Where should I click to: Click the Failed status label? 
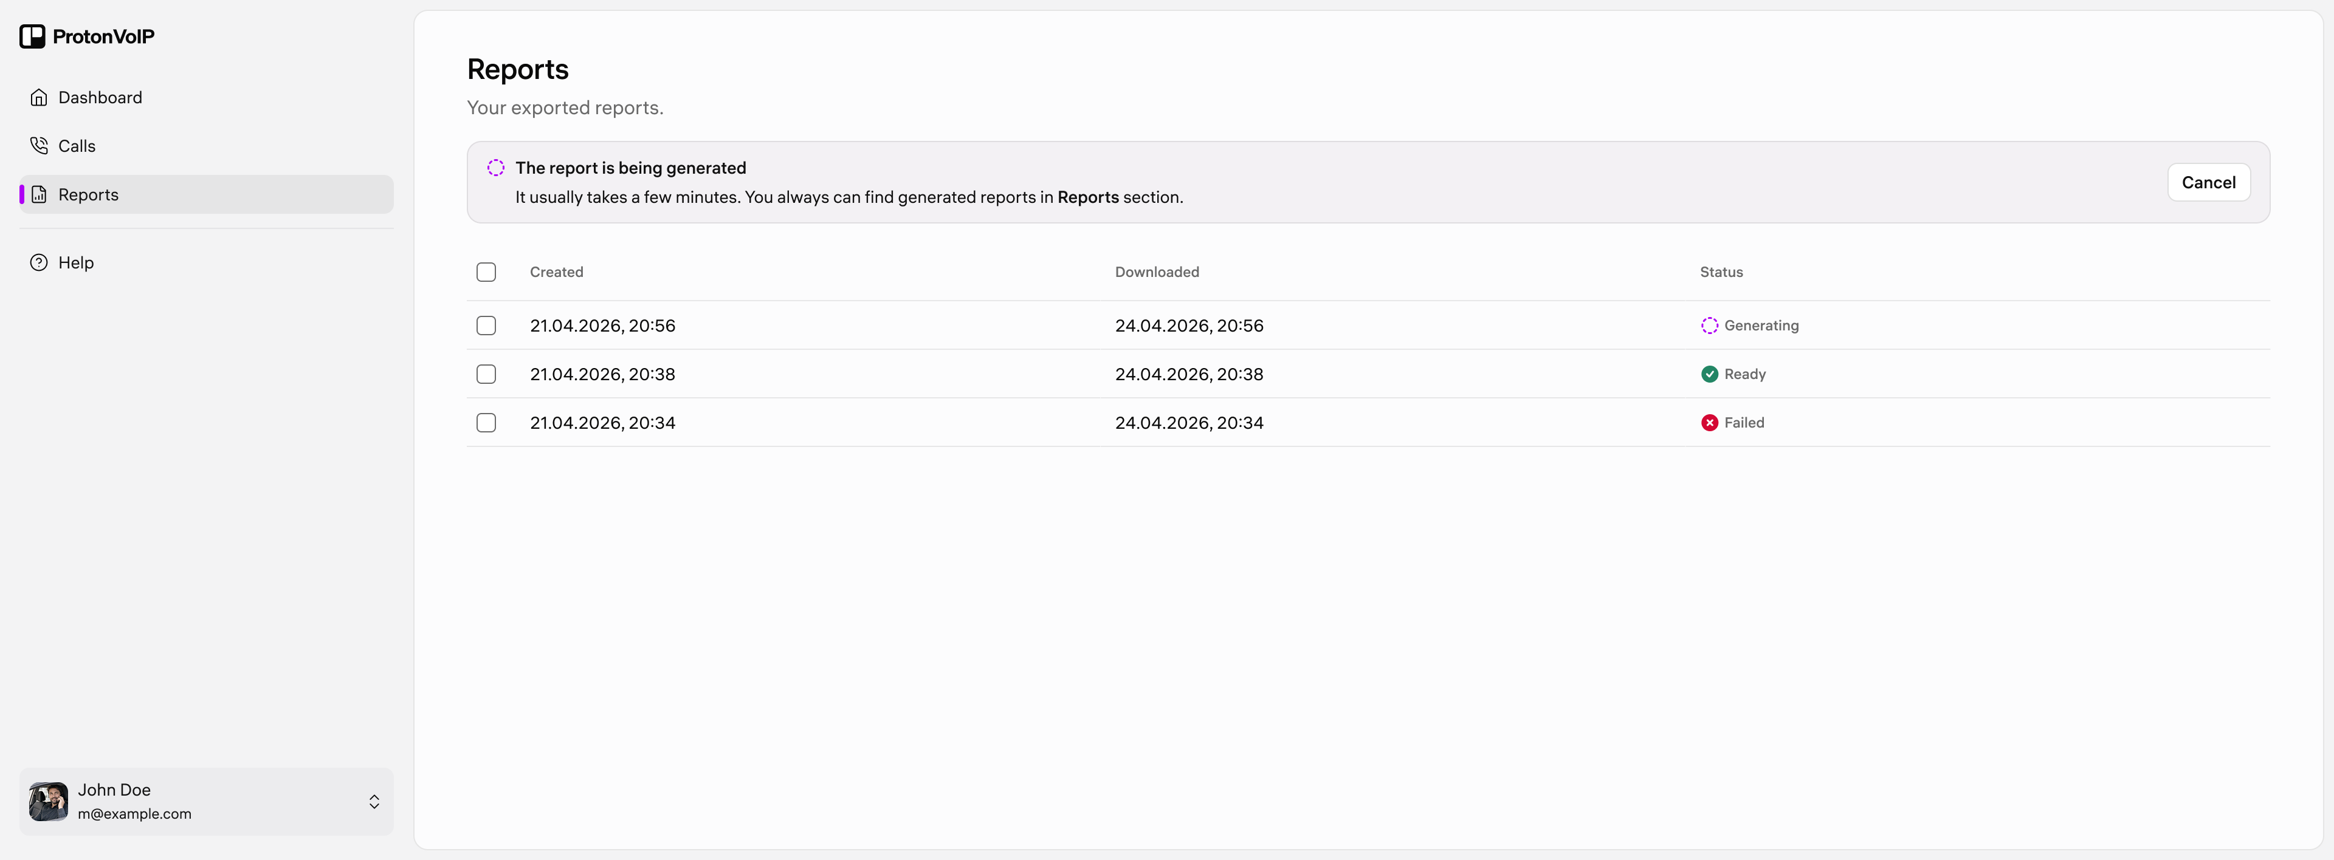1743,423
